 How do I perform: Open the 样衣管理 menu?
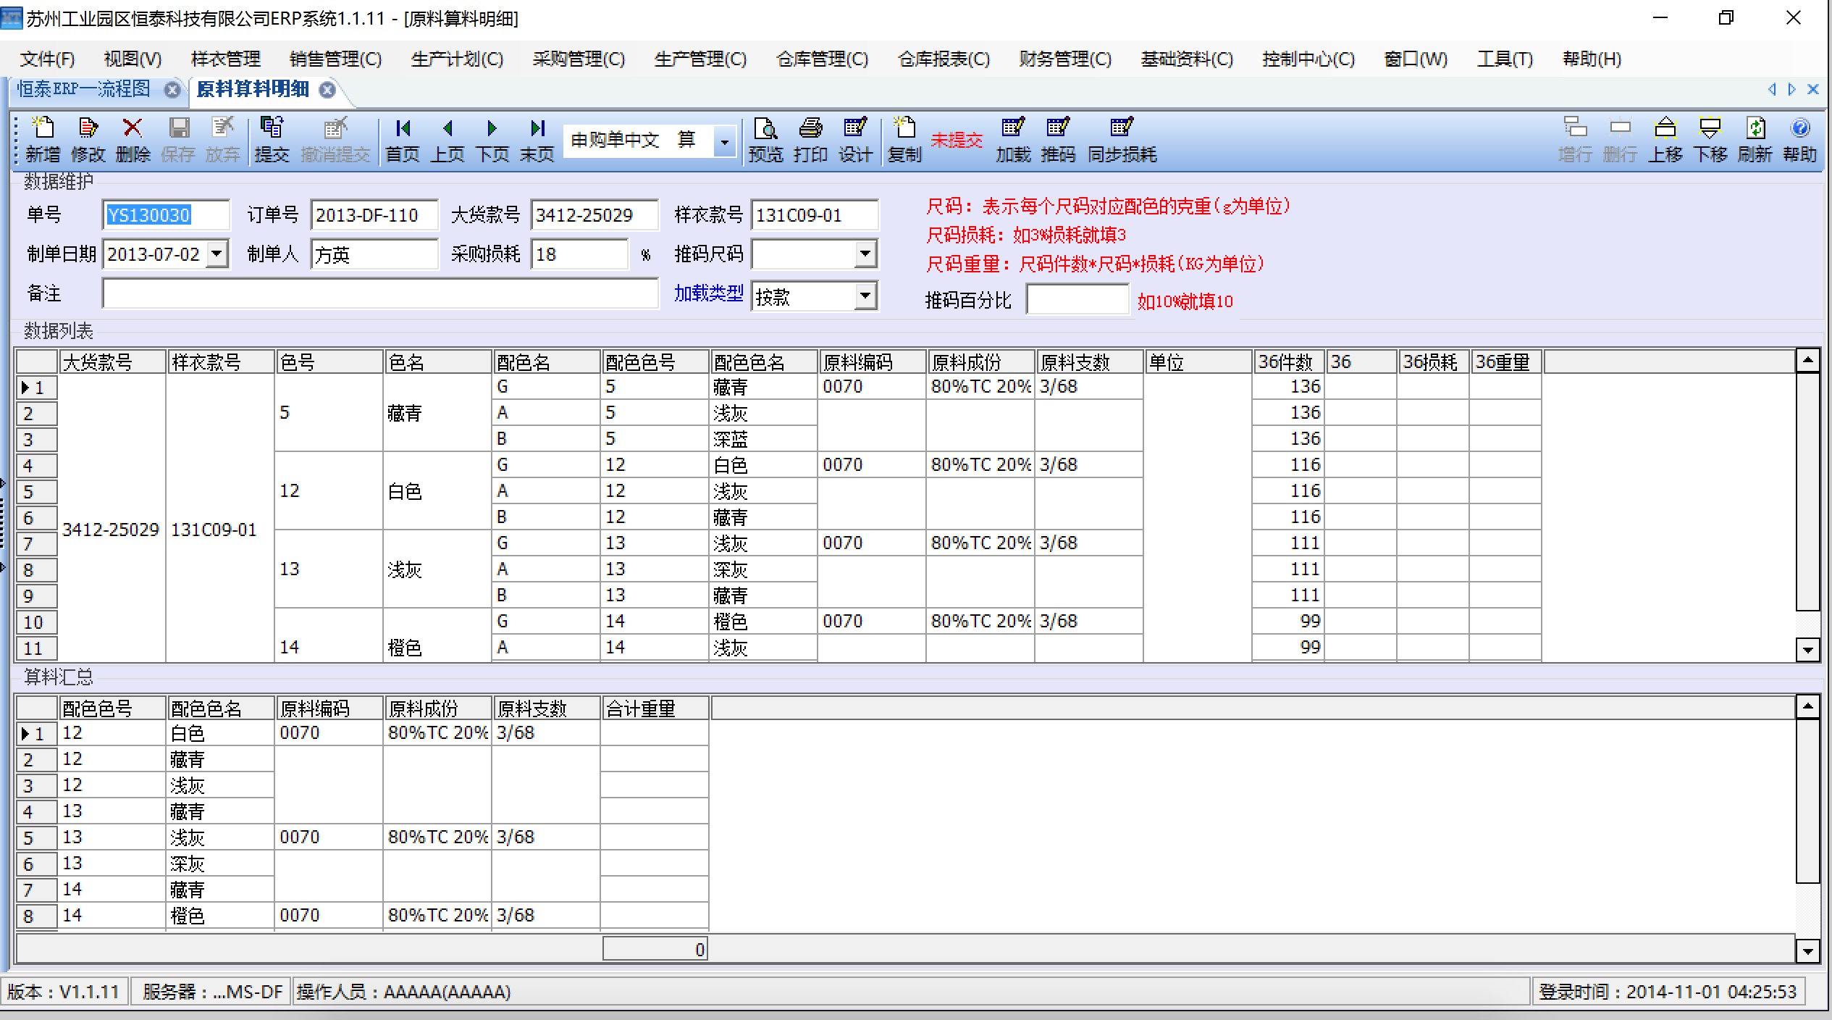(x=225, y=59)
